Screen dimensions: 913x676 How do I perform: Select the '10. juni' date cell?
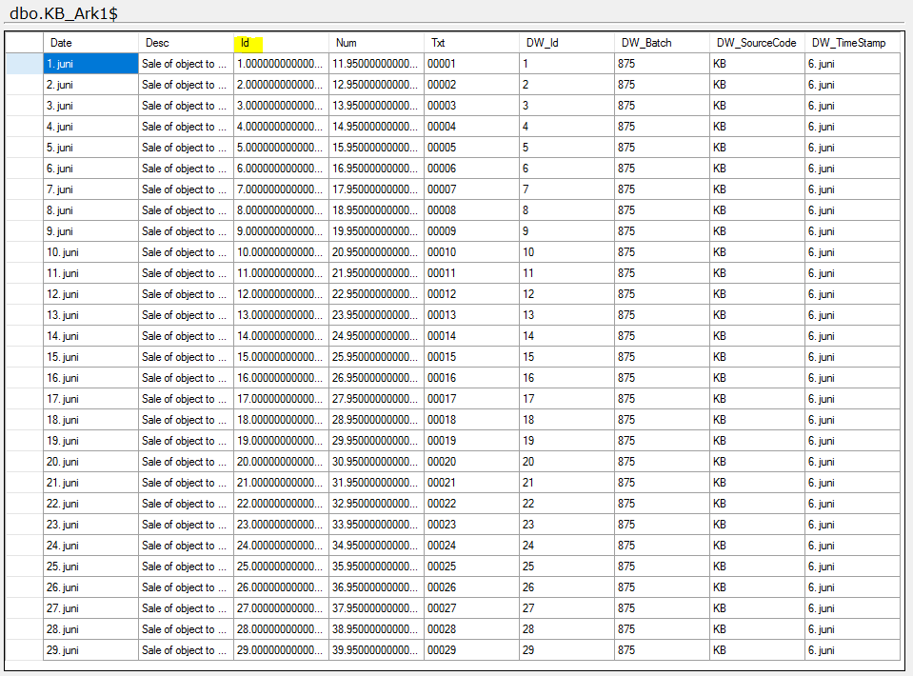[90, 252]
